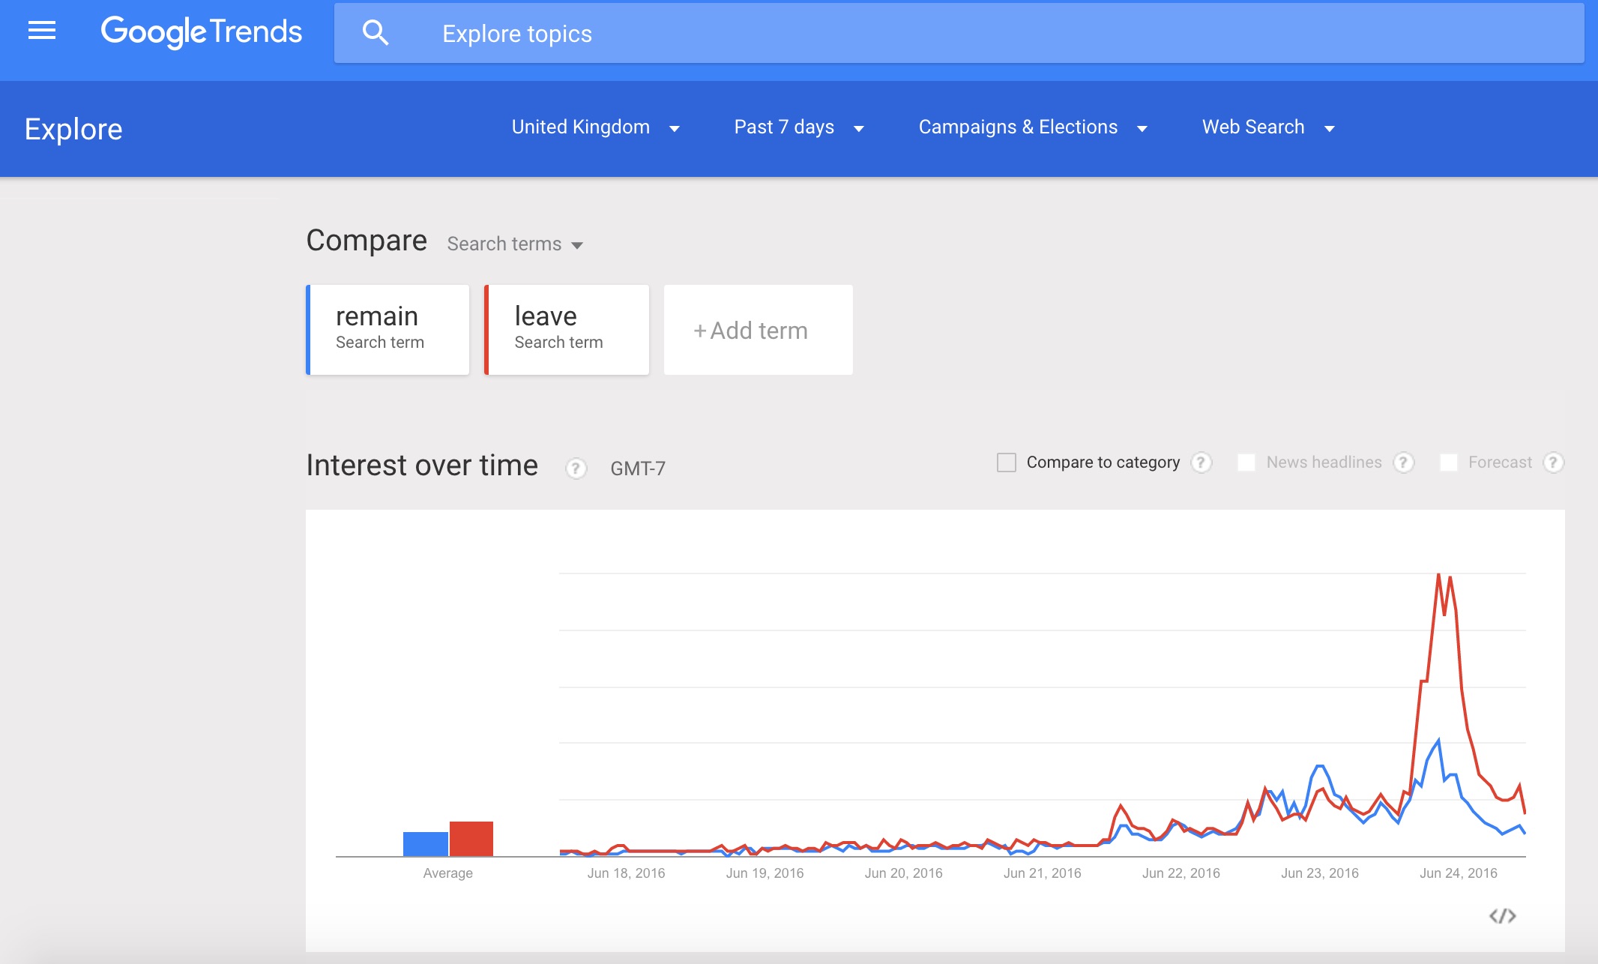Click the Forecast help icon

coord(1553,463)
